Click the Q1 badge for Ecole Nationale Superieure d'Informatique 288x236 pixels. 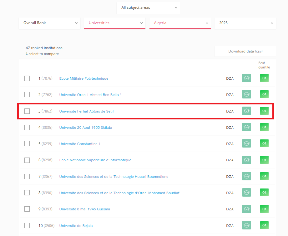pos(264,160)
